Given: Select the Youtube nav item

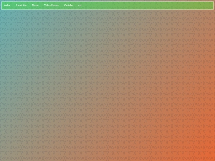Looking at the screenshot, I should pos(68,5).
